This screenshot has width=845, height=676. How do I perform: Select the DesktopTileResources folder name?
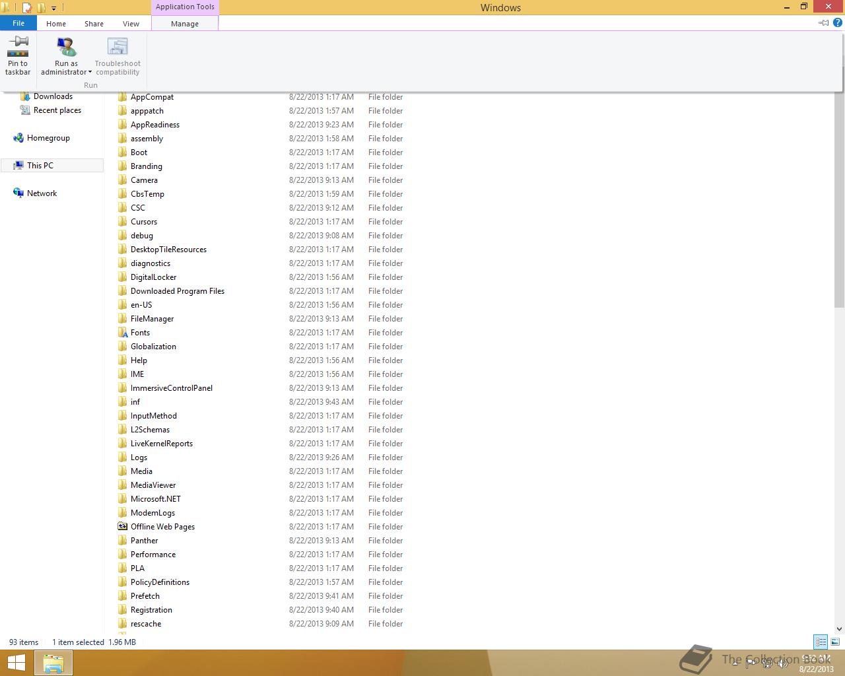coord(168,250)
